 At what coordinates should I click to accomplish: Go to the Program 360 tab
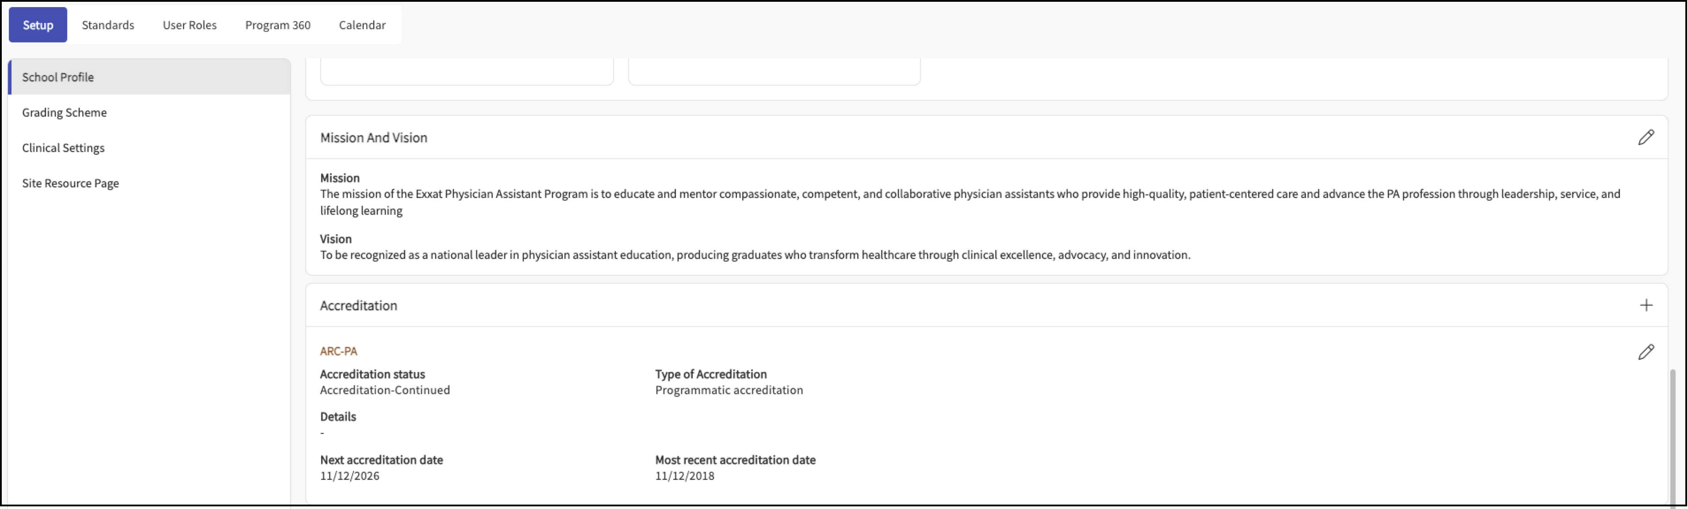pyautogui.click(x=278, y=25)
